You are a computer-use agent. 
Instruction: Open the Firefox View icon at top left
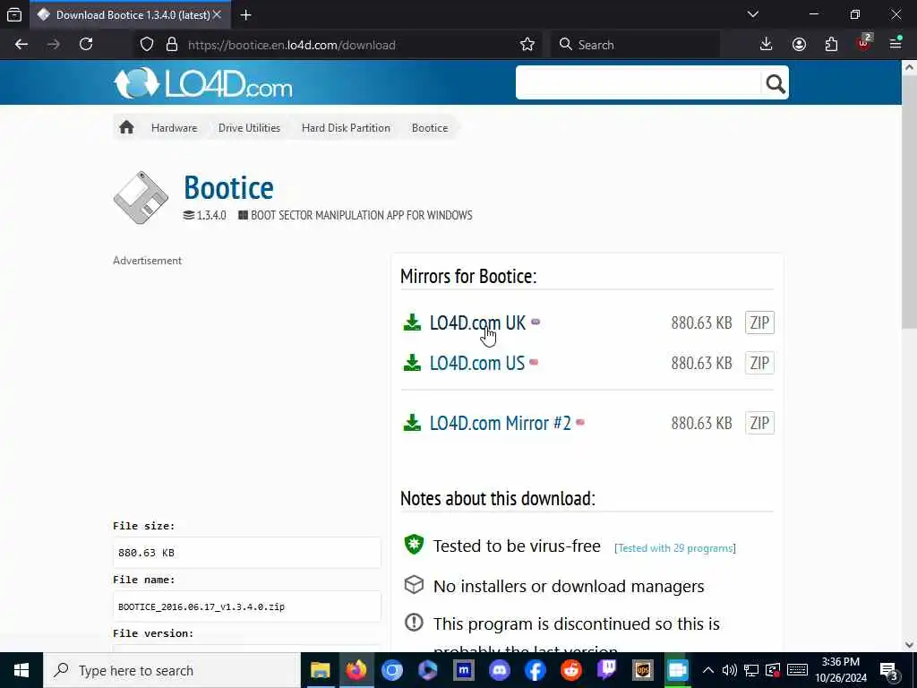coord(14,15)
